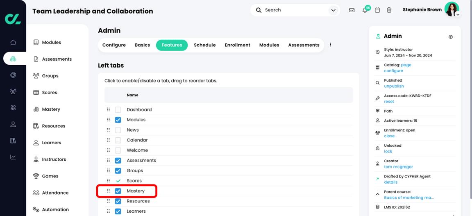Open the Catalog page link

tap(406, 65)
